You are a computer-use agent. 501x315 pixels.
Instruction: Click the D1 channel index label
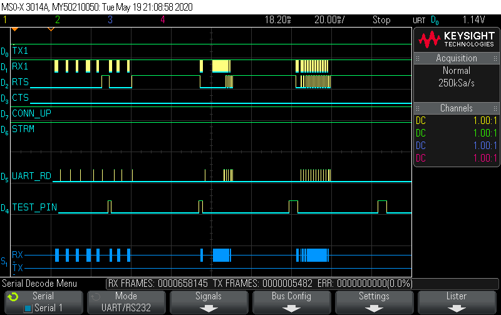[x=4, y=68]
